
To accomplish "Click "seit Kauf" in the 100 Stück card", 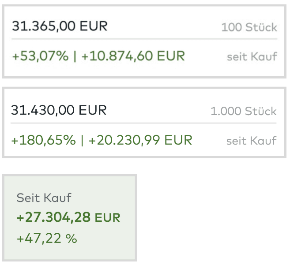I will coord(252,56).
